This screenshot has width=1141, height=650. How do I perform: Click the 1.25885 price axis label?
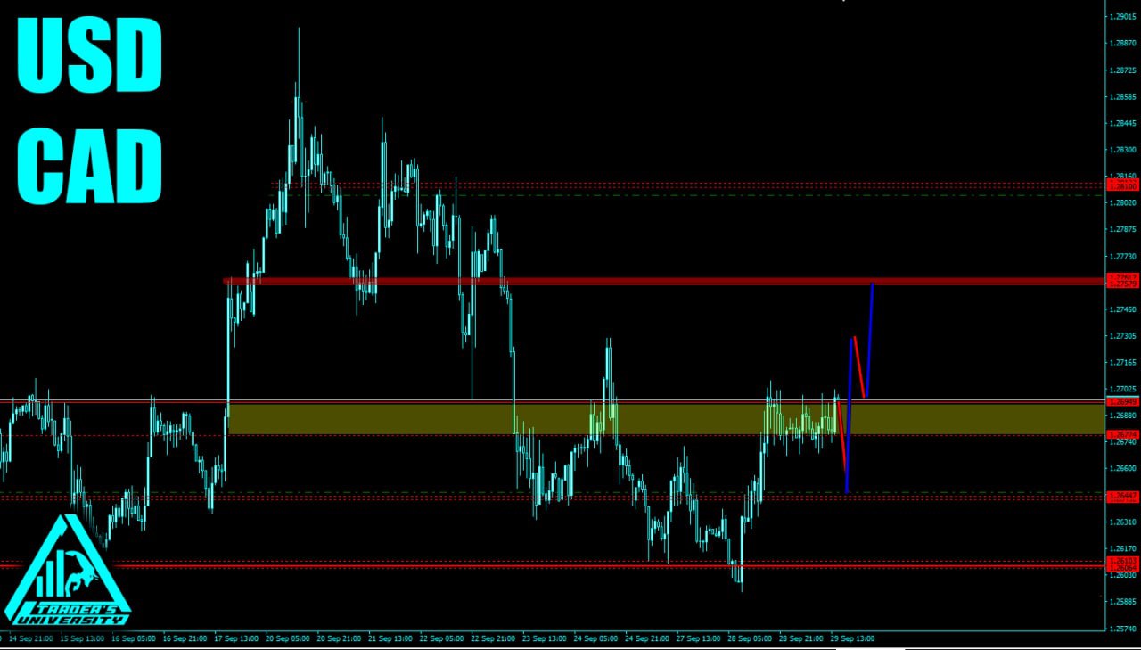pyautogui.click(x=1123, y=602)
